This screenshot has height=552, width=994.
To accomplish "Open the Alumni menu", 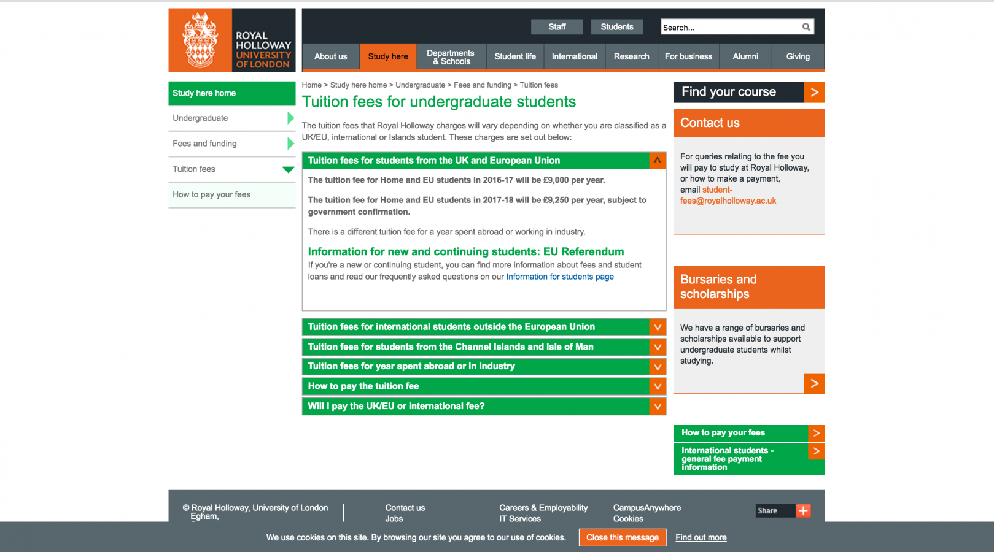I will [x=745, y=56].
